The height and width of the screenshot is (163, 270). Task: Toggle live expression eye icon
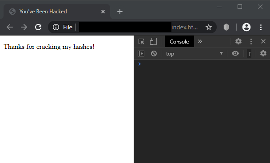tap(235, 54)
